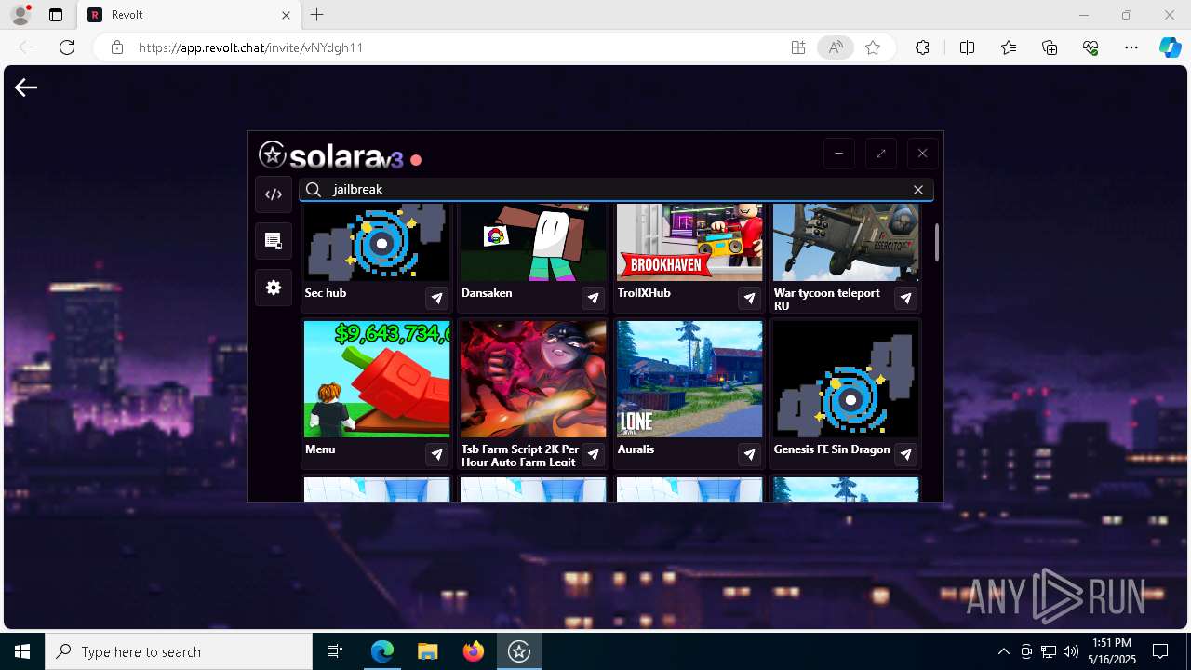
Task: Click the Edge address bar URL
Action: 250,47
